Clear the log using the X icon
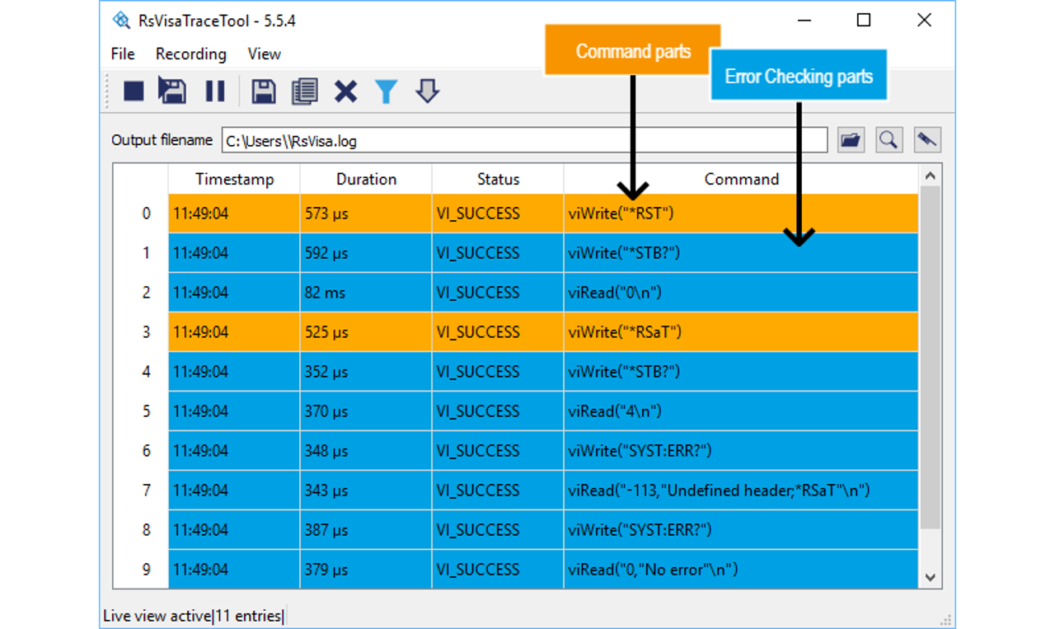This screenshot has height=629, width=1055. [346, 91]
